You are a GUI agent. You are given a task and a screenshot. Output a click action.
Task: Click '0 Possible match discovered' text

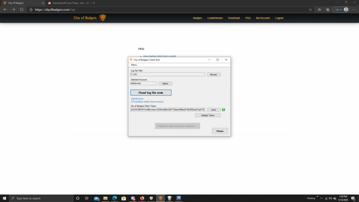(x=147, y=102)
